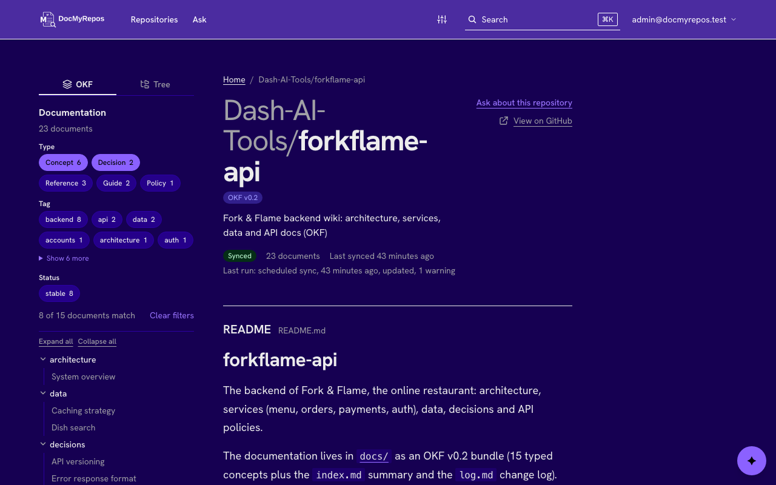Screen dimensions: 776x485
Task: Open the sparkle assistant button
Action: click(752, 461)
